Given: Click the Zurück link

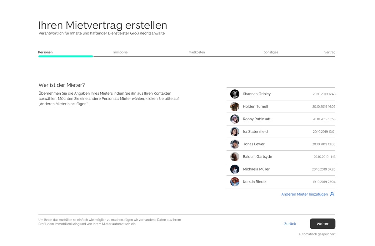Looking at the screenshot, I should click(x=290, y=224).
